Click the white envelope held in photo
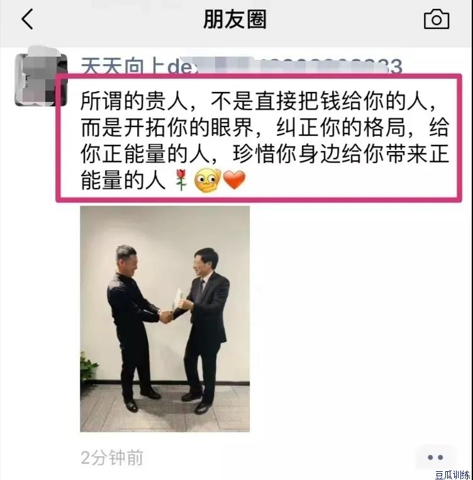473x480 pixels. coord(177,298)
